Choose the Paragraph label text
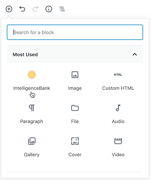This screenshot has width=151, height=180. pyautogui.click(x=32, y=122)
